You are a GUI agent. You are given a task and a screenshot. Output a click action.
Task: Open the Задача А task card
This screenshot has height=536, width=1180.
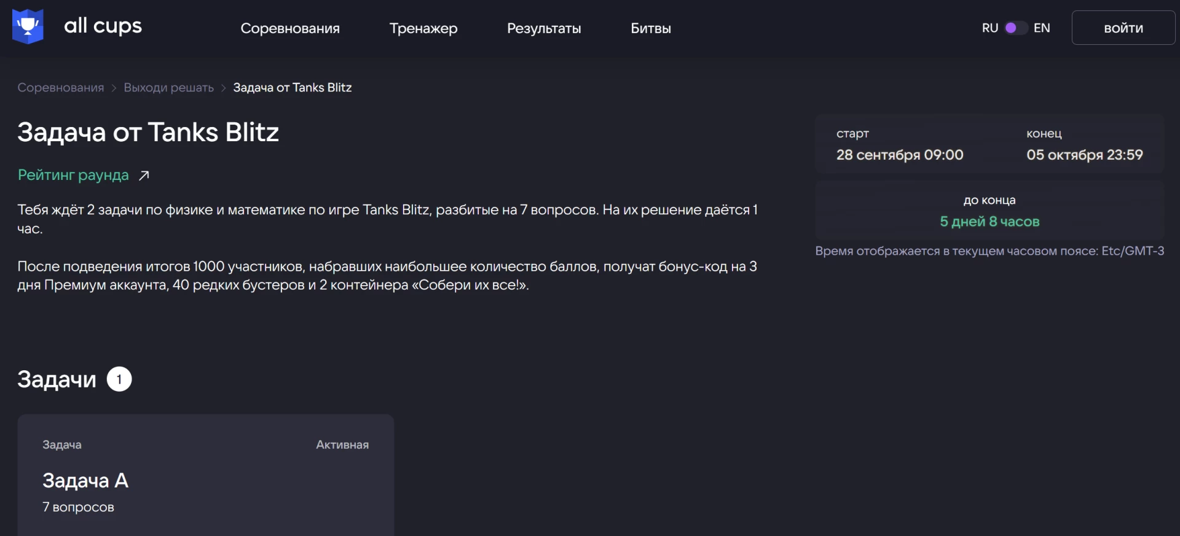[205, 479]
